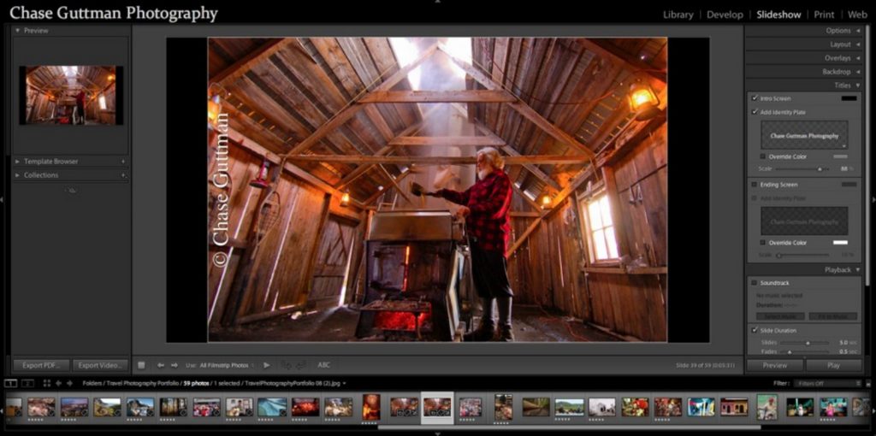Viewport: 876px width, 436px height.
Task: Add text overlay with ABC tool
Action: tap(324, 365)
